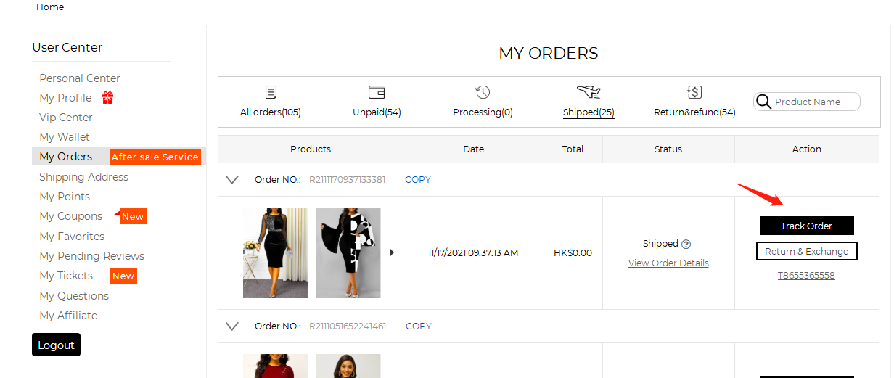Show next product images with arrow

coord(392,252)
